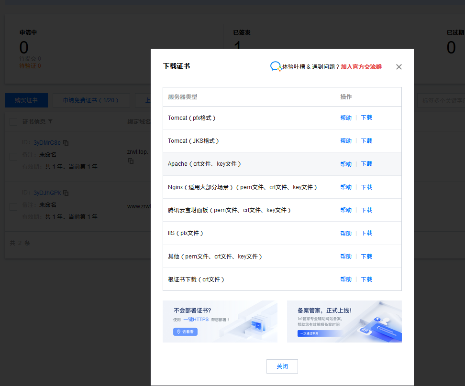
Task: Close the download dialog with the X
Action: [x=399, y=67]
